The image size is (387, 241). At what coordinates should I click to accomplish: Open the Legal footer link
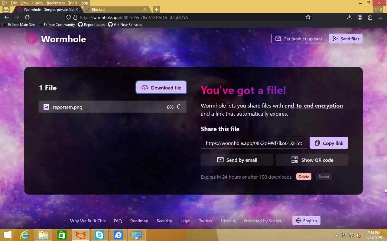point(185,221)
